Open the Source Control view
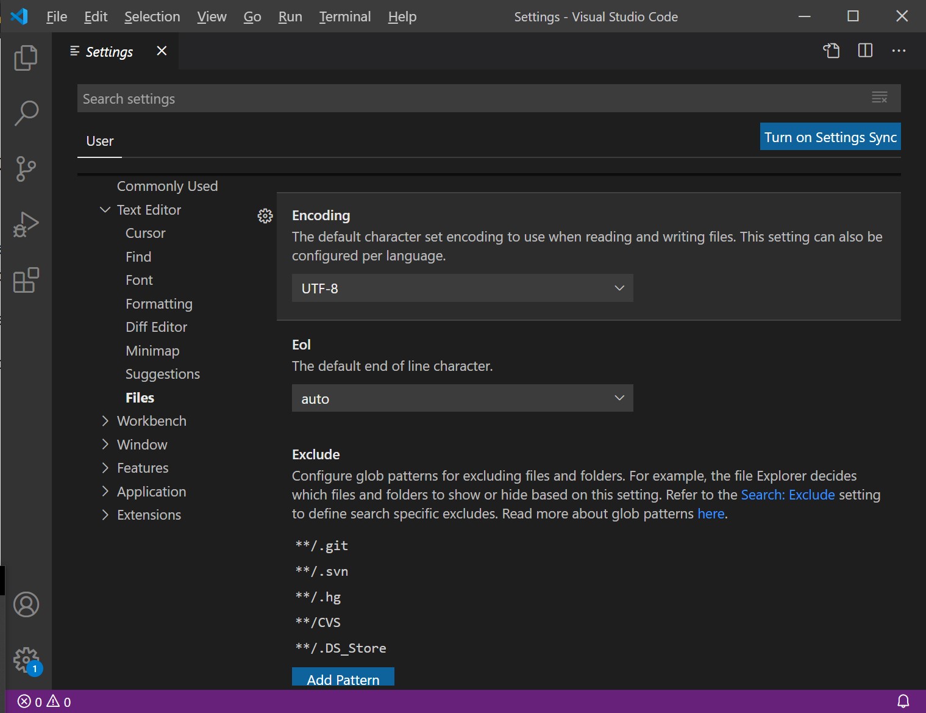The width and height of the screenshot is (926, 713). (26, 169)
